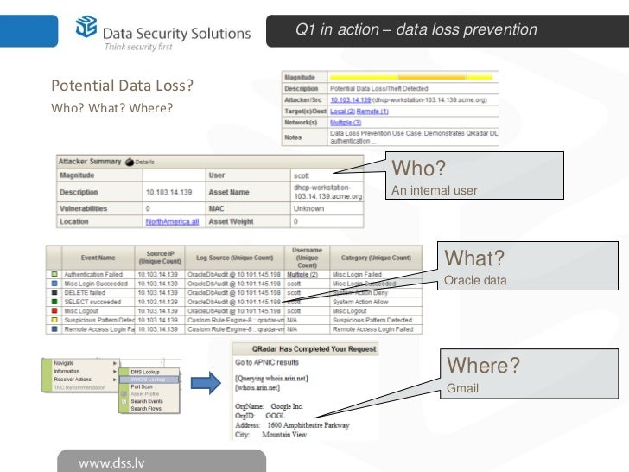Click the dark green SELECT succeeded color square
Image resolution: width=629 pixels, height=472 pixels.
point(54,302)
